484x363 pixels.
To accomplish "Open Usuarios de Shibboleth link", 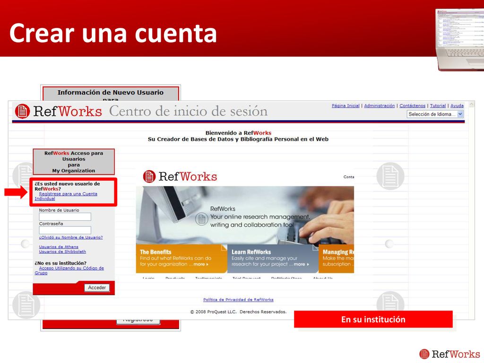I will [62, 251].
